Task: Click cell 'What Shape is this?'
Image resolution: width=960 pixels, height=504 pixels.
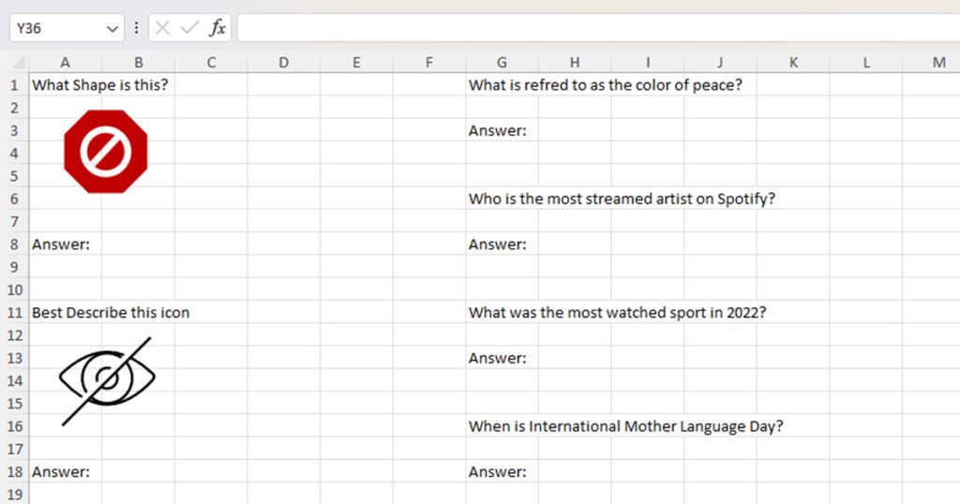Action: click(x=99, y=85)
